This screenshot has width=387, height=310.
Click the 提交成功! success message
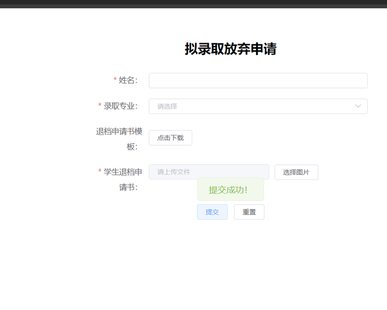(x=231, y=189)
